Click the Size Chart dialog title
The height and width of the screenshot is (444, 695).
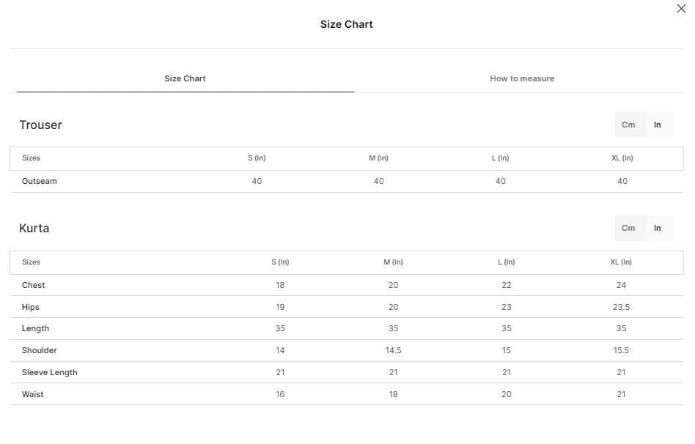(x=347, y=24)
